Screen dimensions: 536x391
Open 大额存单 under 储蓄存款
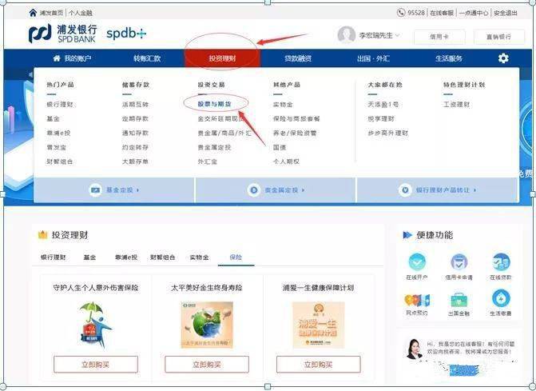click(135, 162)
